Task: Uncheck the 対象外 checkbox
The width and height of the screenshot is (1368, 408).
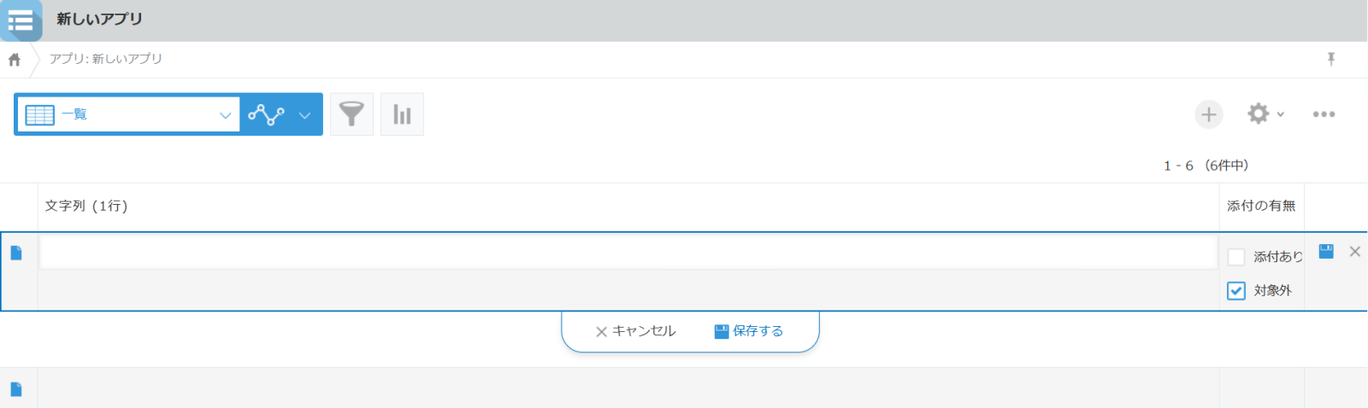Action: 1236,290
